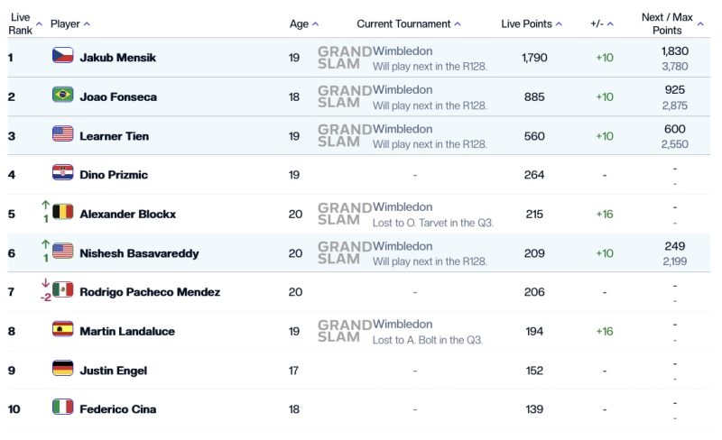Sort by the Player column header
The height and width of the screenshot is (440, 722).
point(69,24)
